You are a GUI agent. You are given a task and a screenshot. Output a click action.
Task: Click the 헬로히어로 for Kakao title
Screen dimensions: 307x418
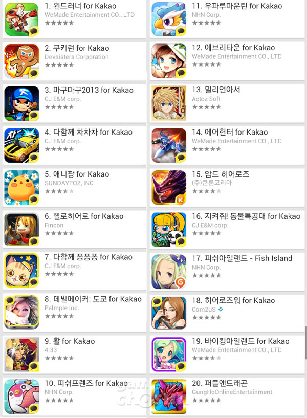click(x=84, y=216)
